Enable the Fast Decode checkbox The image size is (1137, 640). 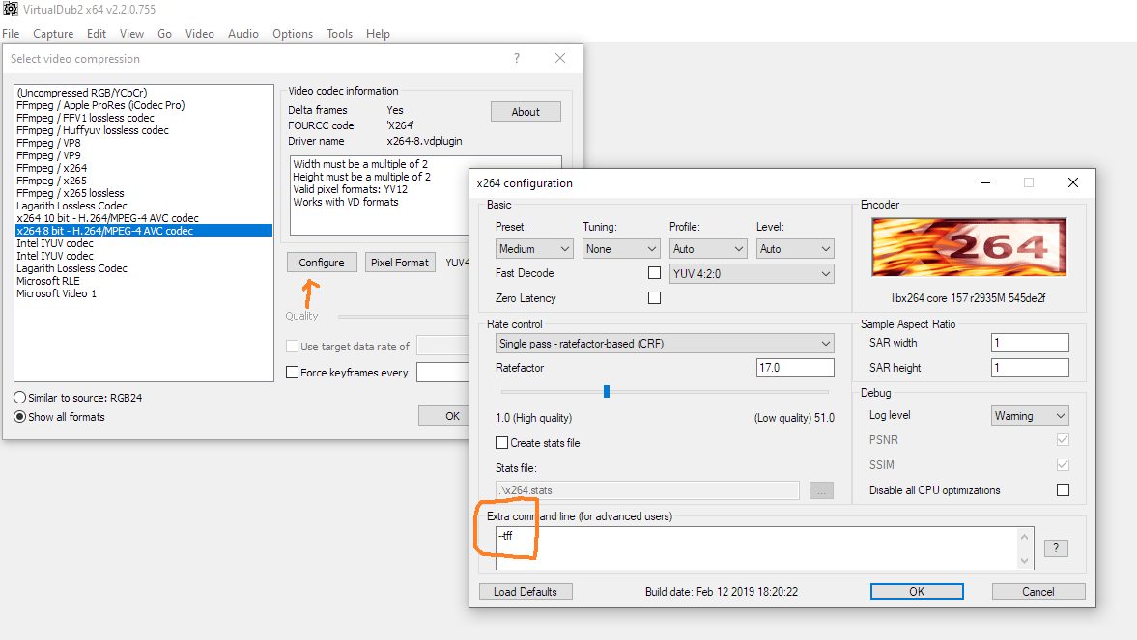tap(654, 272)
